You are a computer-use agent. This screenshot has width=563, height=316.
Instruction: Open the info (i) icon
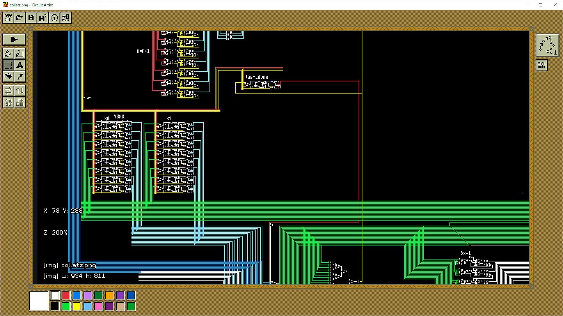pos(54,18)
